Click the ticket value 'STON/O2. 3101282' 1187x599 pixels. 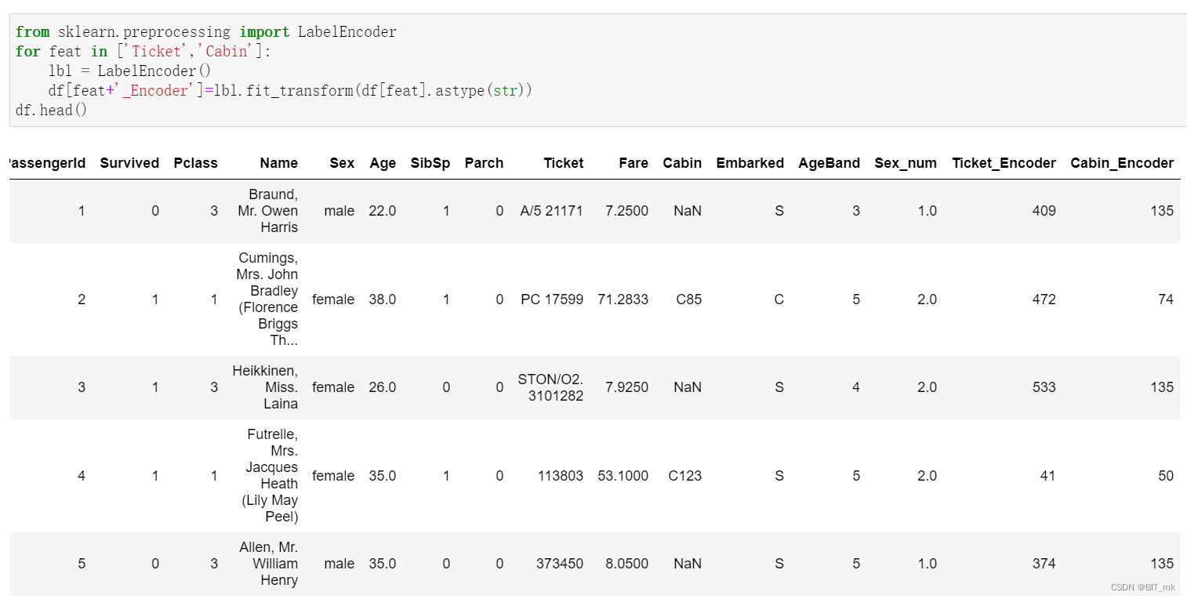[x=550, y=387]
